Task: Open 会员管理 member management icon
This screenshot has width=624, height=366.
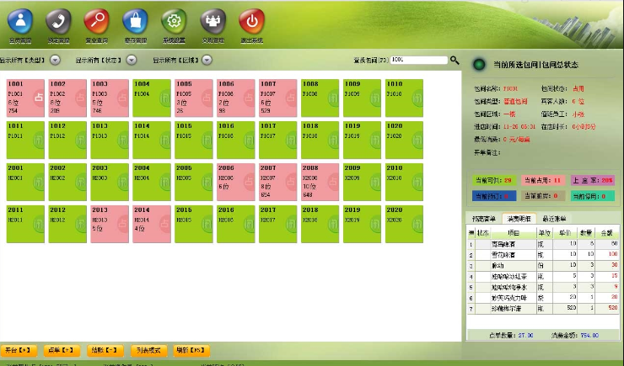Action: click(20, 21)
